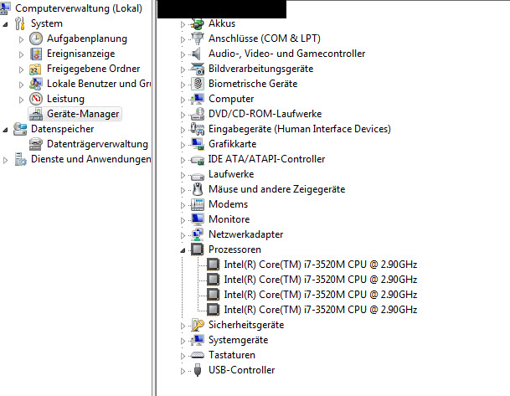Click the Prozessoren chip icon
The image size is (510, 396).
click(198, 249)
